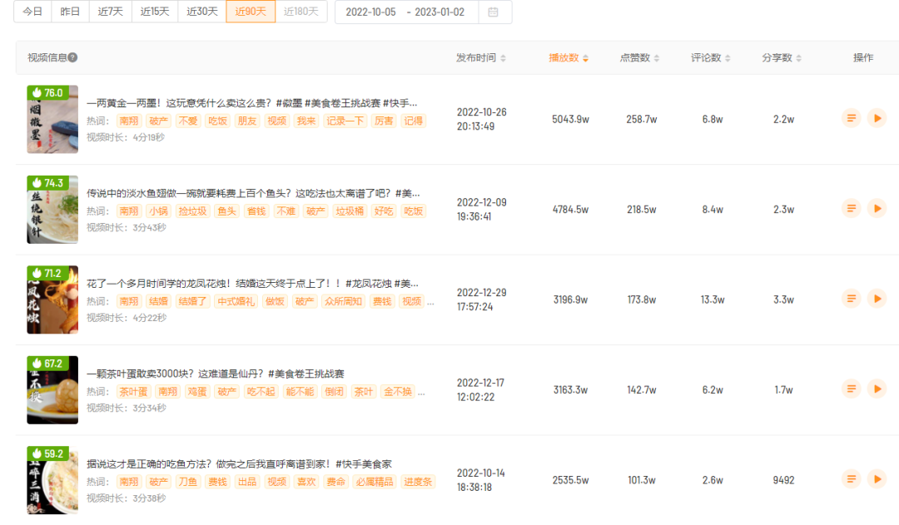Click hot word tag 金不换
The height and width of the screenshot is (525, 899).
[397, 391]
